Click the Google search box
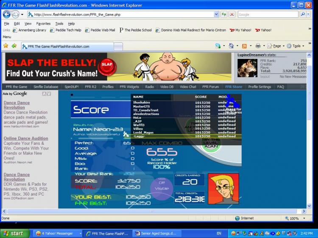Image resolution: width=318 pixels, height=238 pixels. pos(268,14)
